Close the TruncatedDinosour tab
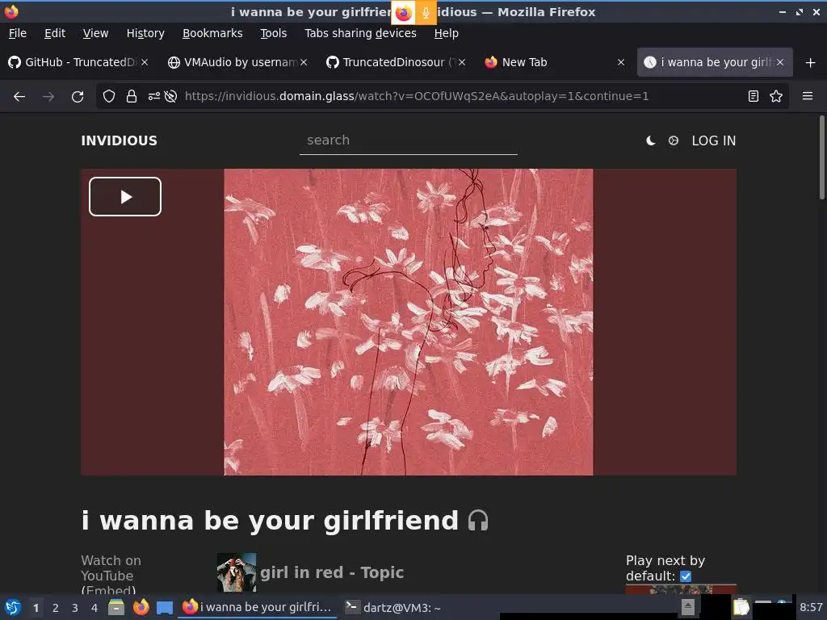 pos(462,62)
